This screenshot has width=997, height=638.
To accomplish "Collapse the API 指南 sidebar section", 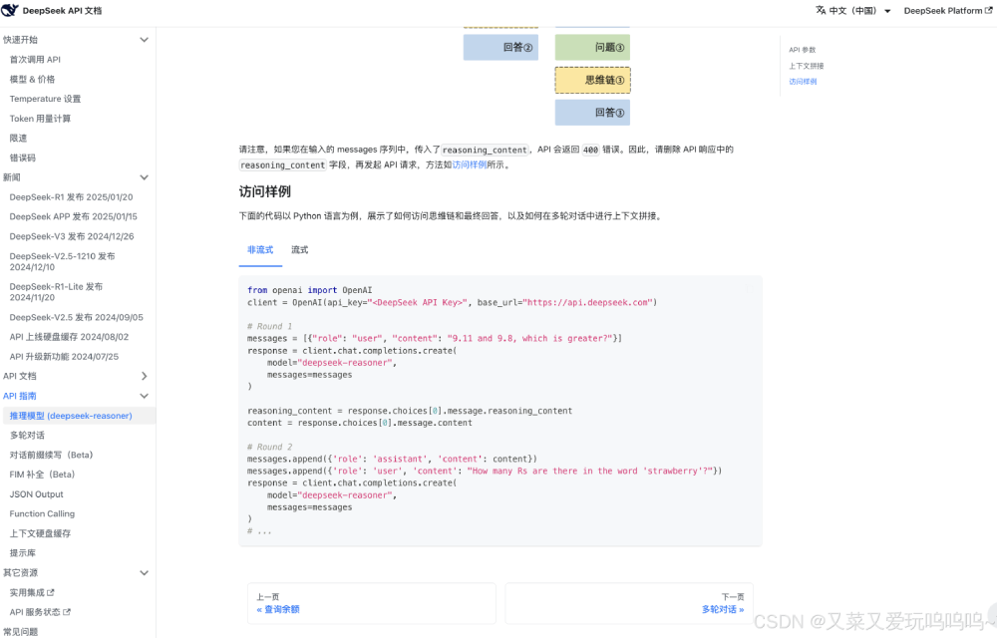I will pos(145,396).
